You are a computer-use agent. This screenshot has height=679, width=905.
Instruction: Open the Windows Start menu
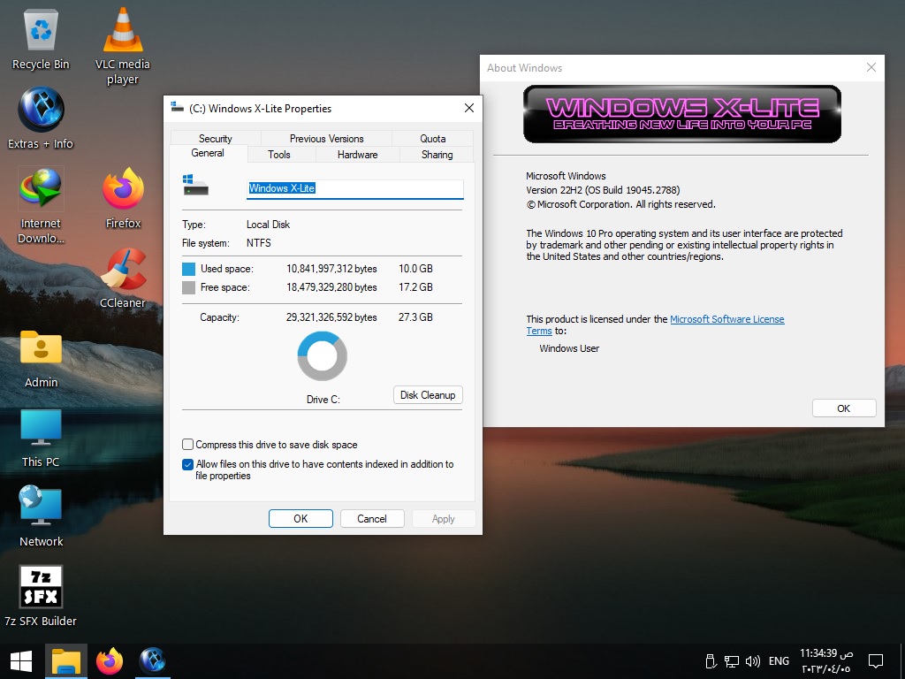click(21, 661)
